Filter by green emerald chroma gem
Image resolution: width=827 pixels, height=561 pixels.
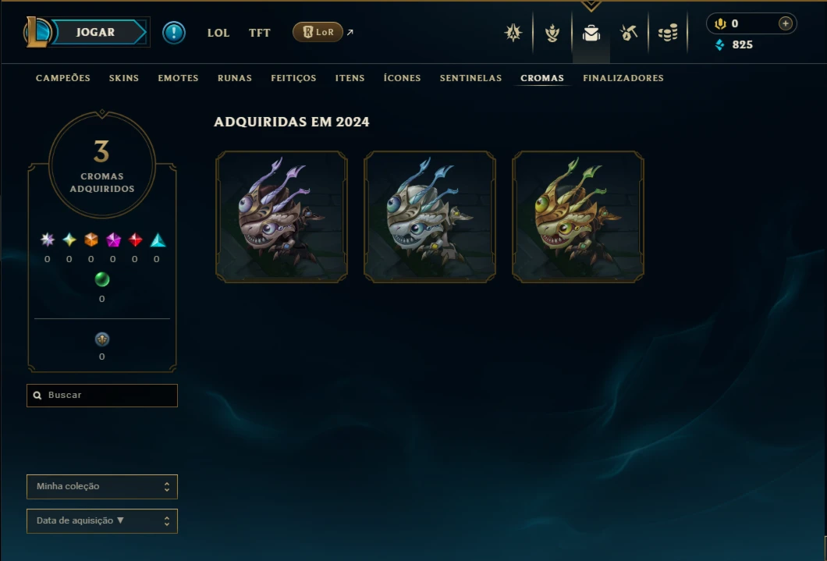pos(101,279)
